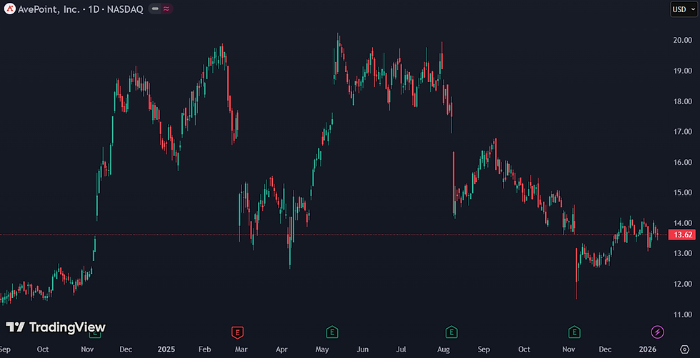Click the AvePoint company logo icon
Image resolution: width=700 pixels, height=358 pixels.
coord(10,9)
